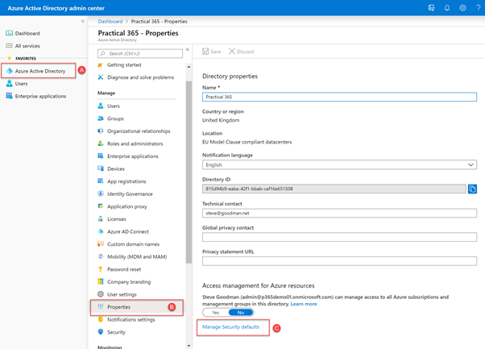Screen dimensions: 485x349
Task: Click the menu scrollbar up arrow
Action: click(189, 67)
